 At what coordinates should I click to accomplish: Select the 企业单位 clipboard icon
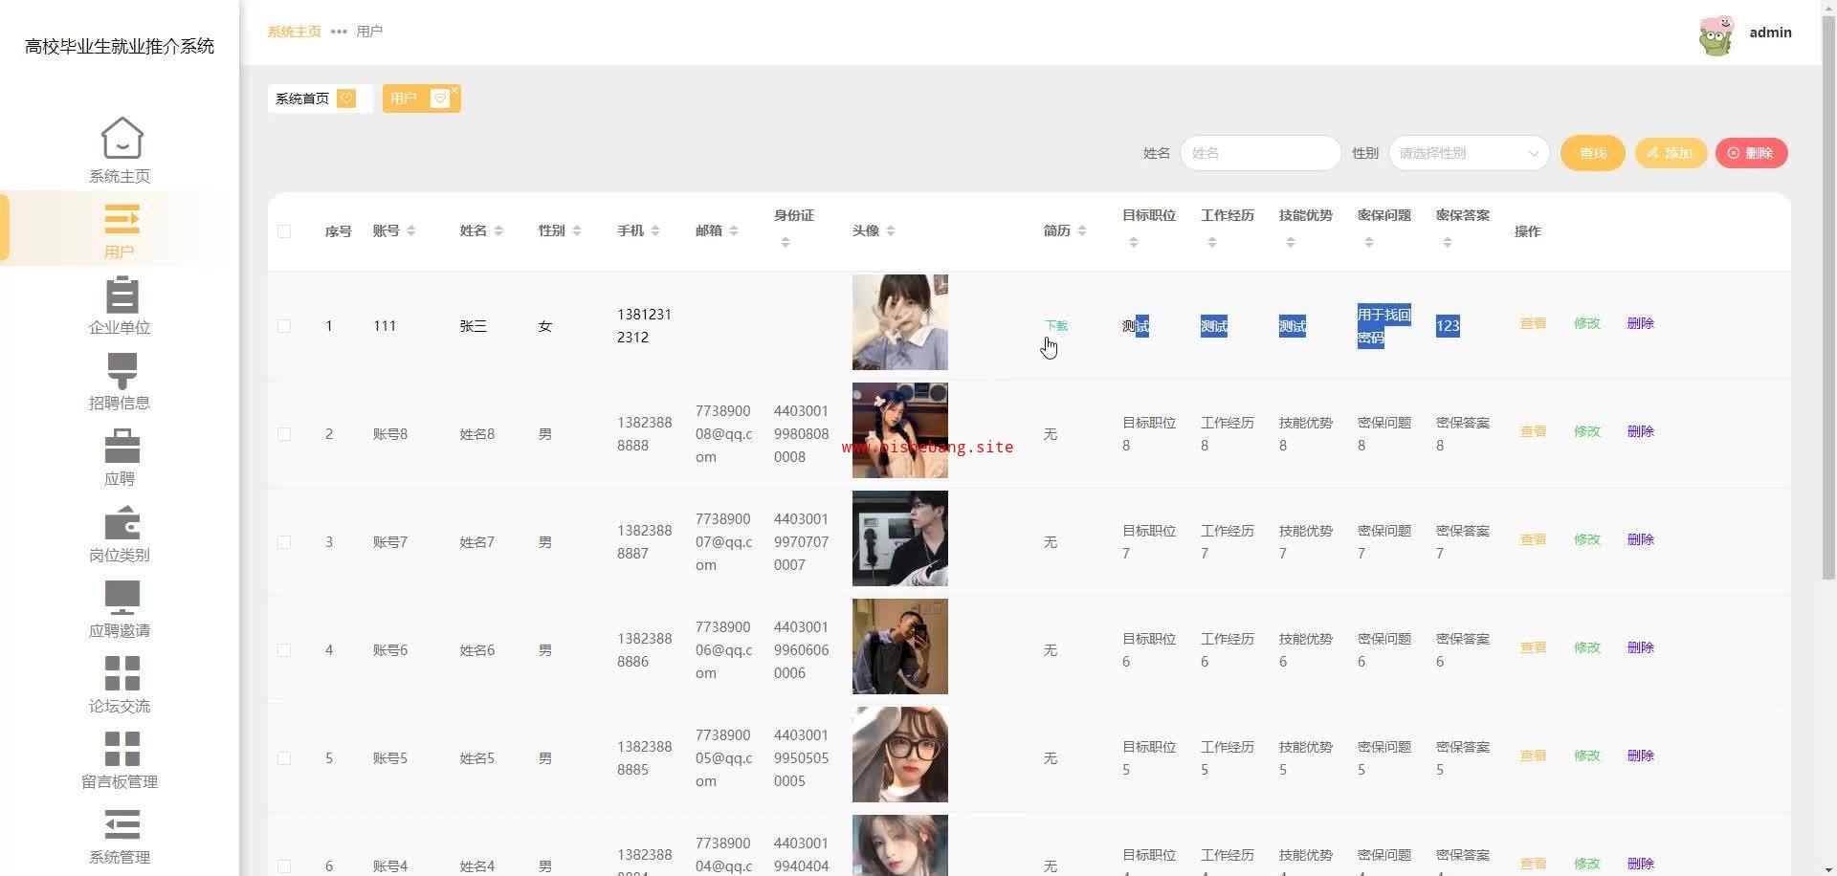coord(122,295)
